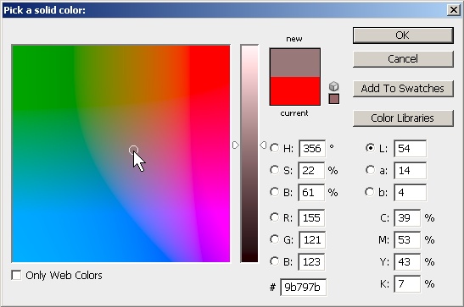464x307 pixels.
Task: Click Add To Swatches button
Action: point(403,89)
